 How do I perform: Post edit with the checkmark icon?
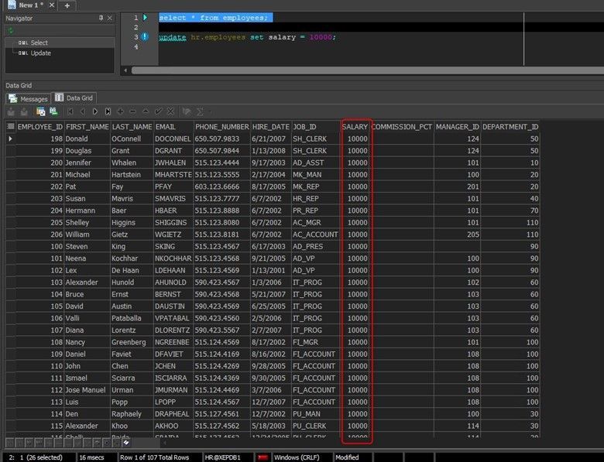point(158,111)
